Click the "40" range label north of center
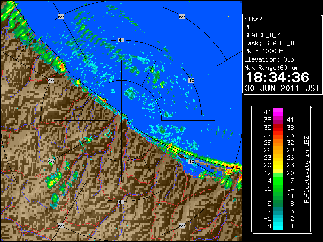 pyautogui.click(x=121, y=40)
